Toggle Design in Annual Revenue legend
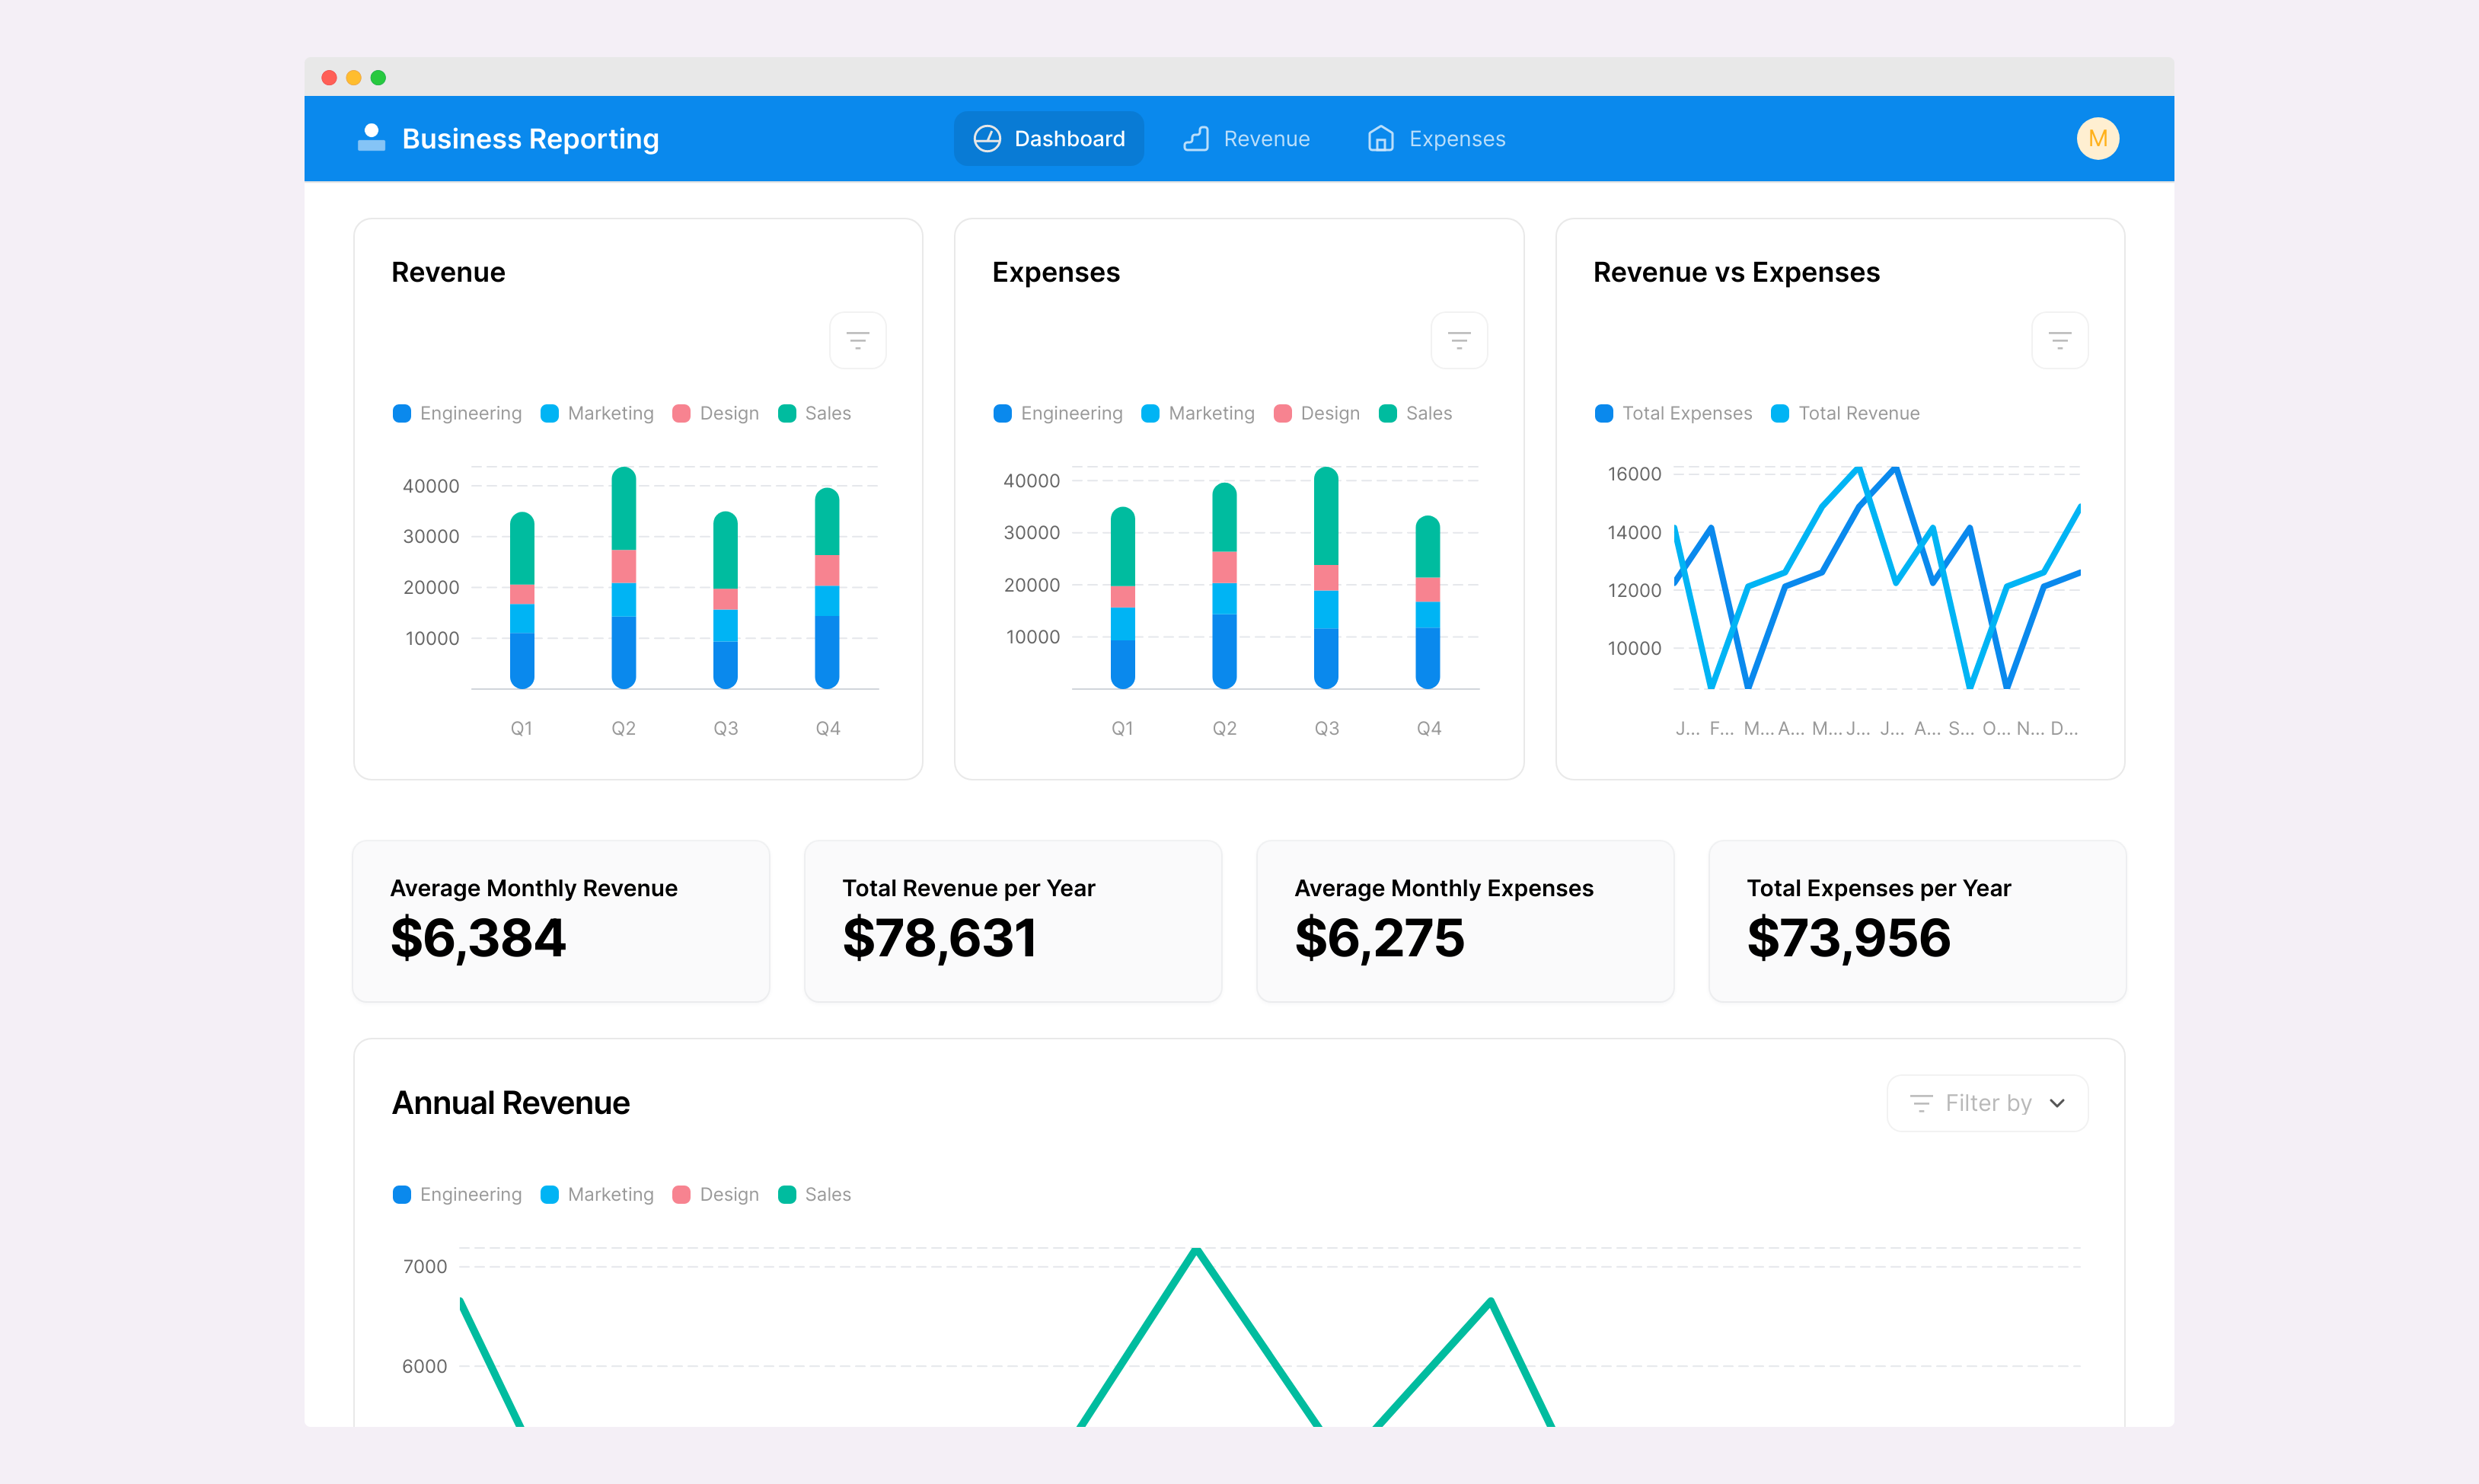This screenshot has width=2479, height=1484. tap(716, 1194)
